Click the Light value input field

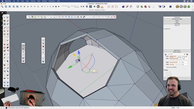[185, 62]
